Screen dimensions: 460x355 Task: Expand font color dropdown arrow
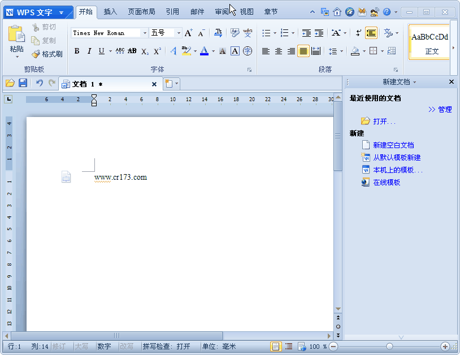213,51
